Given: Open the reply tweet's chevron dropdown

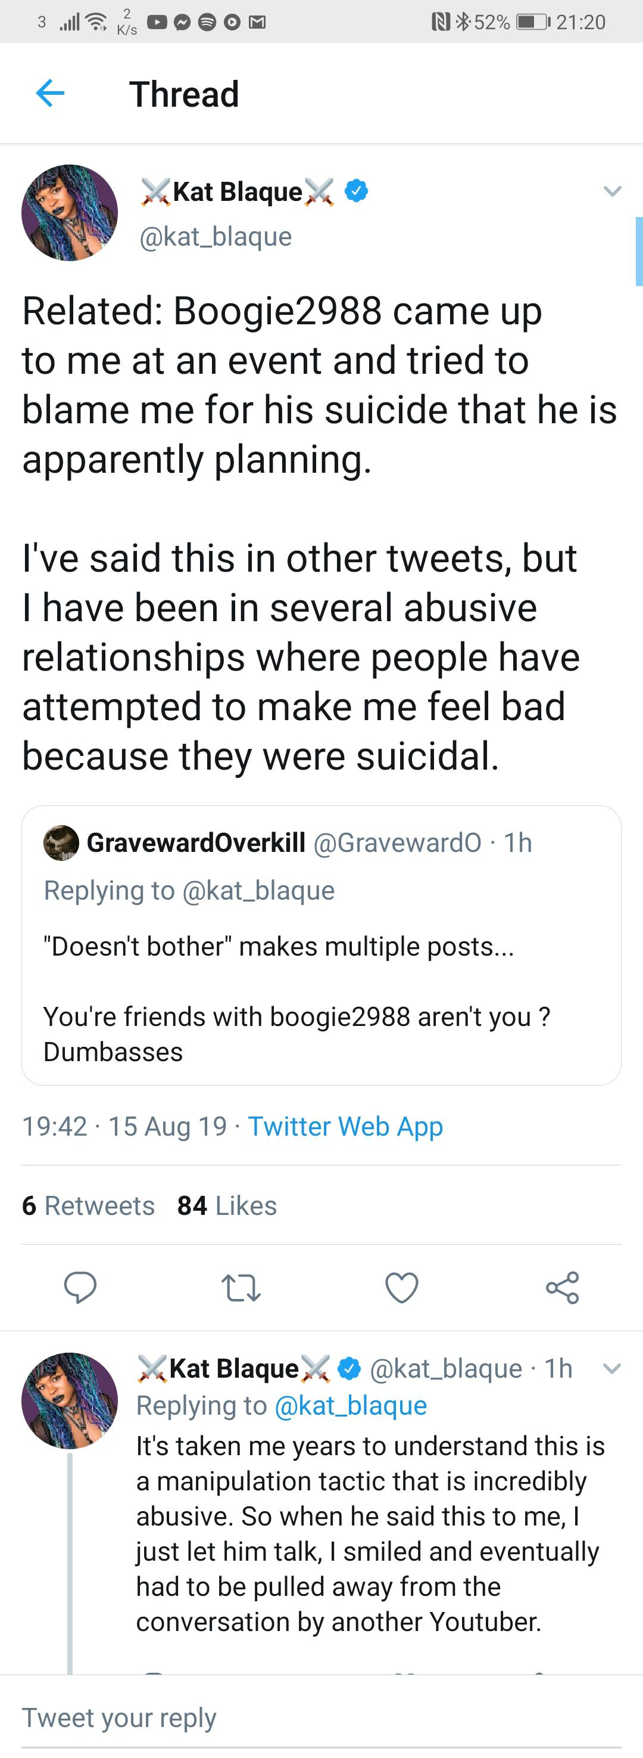Looking at the screenshot, I should (612, 1368).
